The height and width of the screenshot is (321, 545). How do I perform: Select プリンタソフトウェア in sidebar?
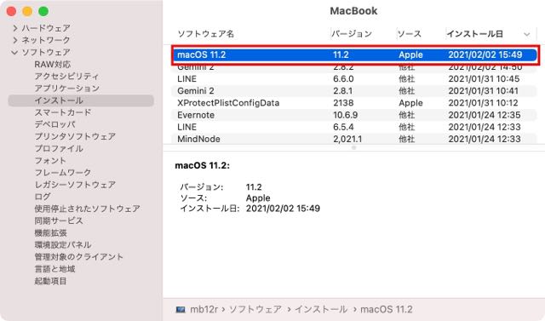(x=75, y=136)
